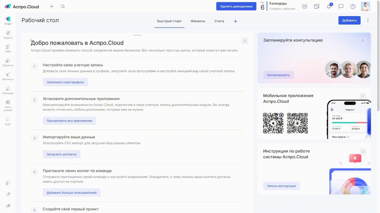Open the three-dot menu beside Добавить
380x213 pixels.
pyautogui.click(x=368, y=20)
